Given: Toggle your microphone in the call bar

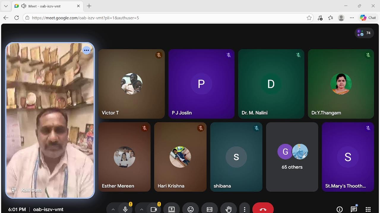Looking at the screenshot, I should tap(125, 209).
